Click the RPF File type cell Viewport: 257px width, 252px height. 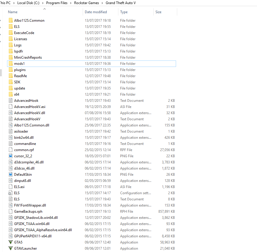(126, 150)
